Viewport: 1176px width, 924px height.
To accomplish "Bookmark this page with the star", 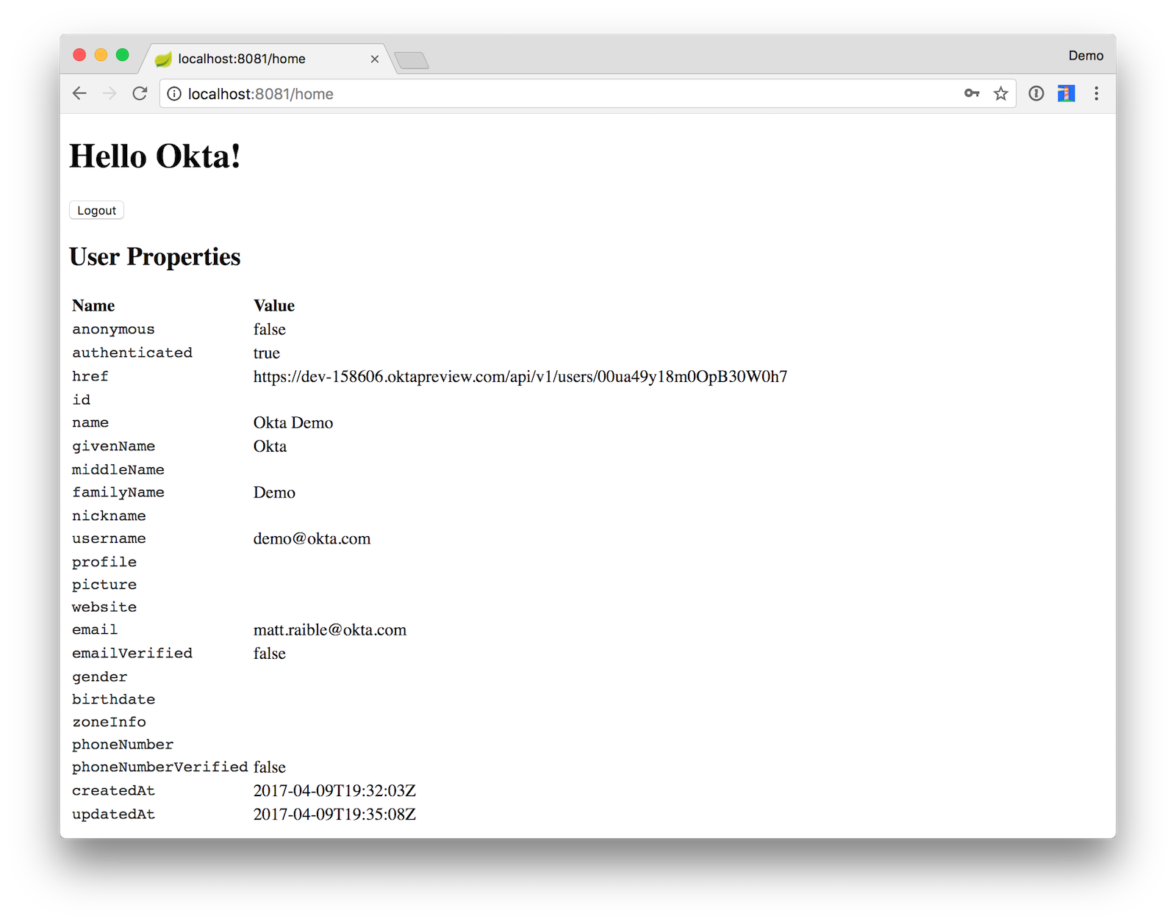I will [x=1000, y=93].
